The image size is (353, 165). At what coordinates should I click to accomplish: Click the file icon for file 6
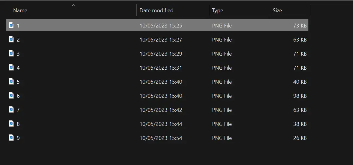pos(11,96)
